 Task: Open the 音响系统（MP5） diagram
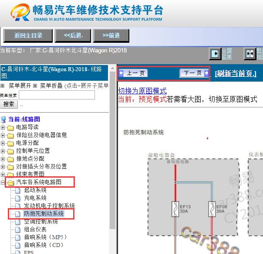click(x=45, y=237)
